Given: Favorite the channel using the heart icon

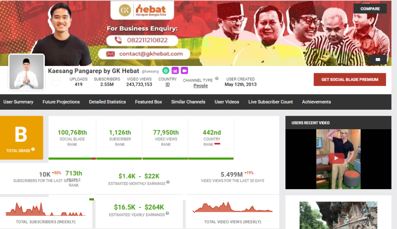Looking at the screenshot, I should point(56,83).
